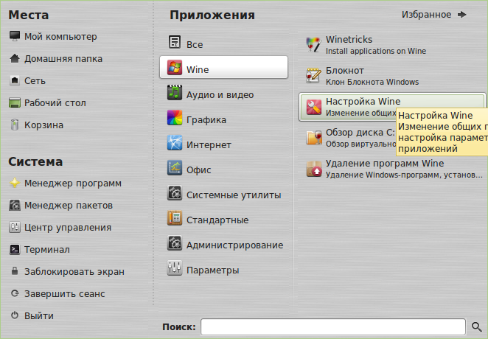Screen dimensions: 488x339
Task: Click the Настройка Wine wrench icon
Action: [314, 107]
